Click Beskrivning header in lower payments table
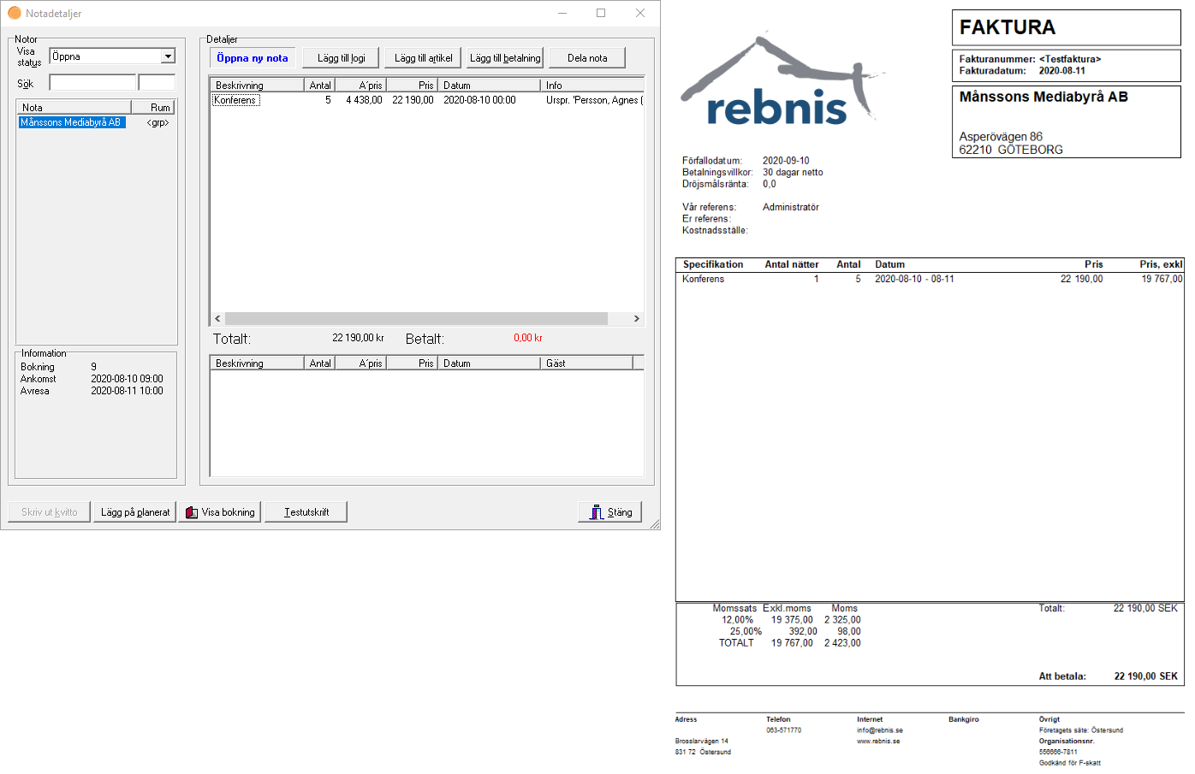Viewport: 1195px width, 774px height. [258, 363]
